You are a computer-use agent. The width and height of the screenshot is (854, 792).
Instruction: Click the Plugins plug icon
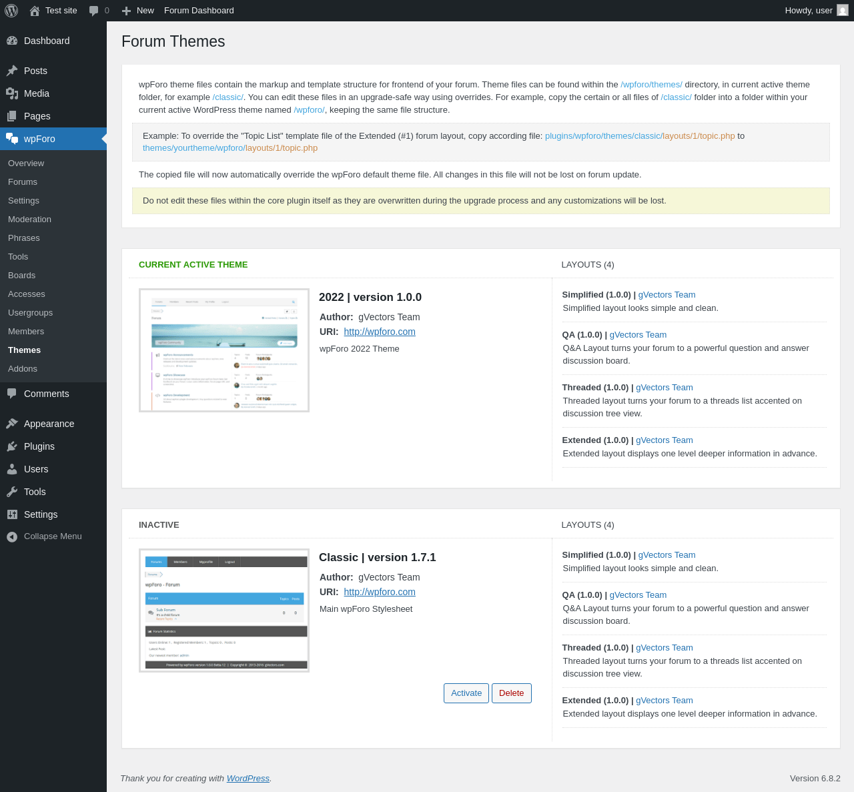click(x=12, y=446)
